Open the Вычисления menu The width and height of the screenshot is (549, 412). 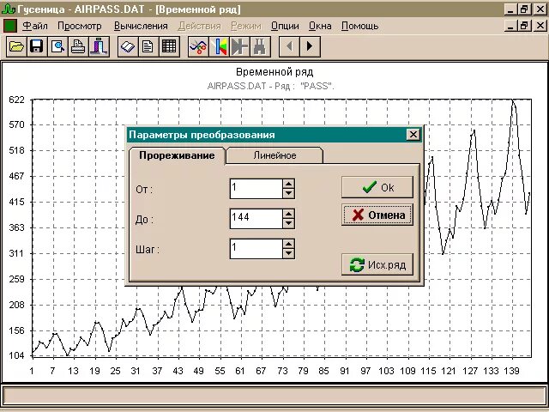[x=141, y=26]
